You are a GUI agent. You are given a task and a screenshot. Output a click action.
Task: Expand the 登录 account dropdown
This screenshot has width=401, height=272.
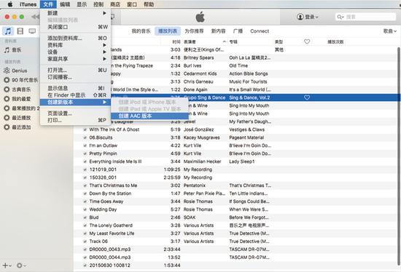pos(308,17)
